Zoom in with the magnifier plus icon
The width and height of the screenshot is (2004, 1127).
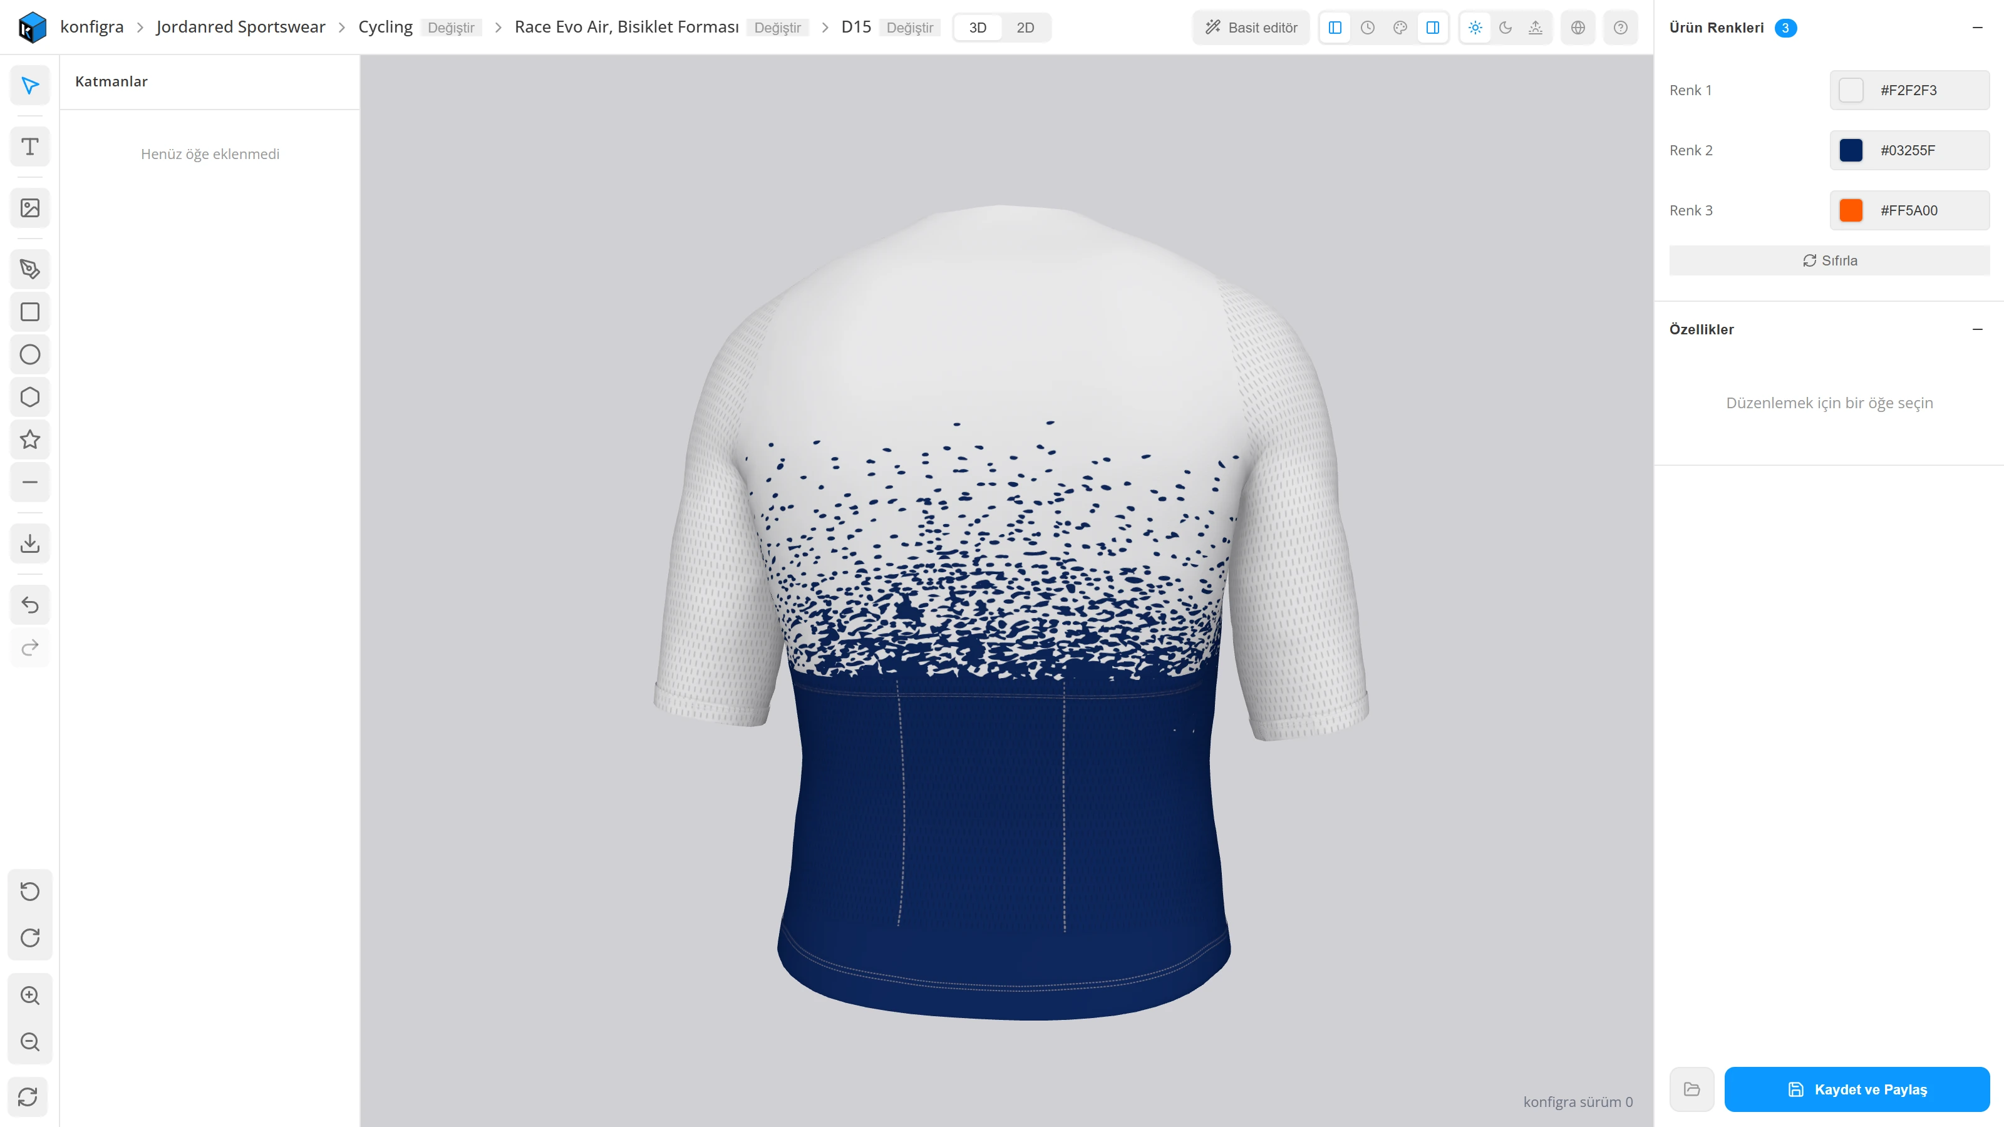(x=29, y=995)
